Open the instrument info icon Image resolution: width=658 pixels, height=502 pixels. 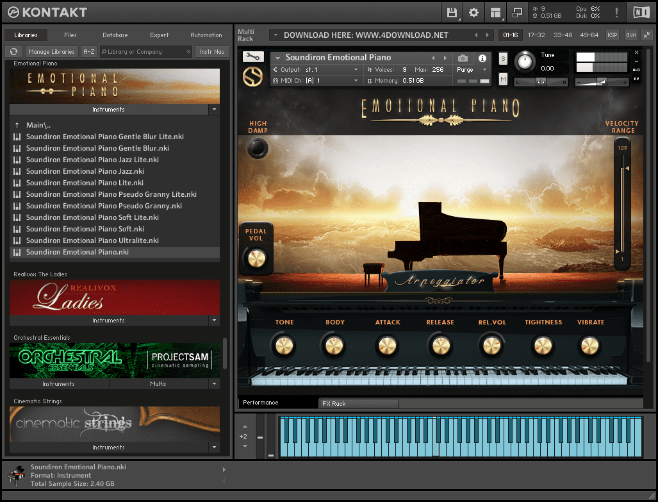pyautogui.click(x=482, y=58)
